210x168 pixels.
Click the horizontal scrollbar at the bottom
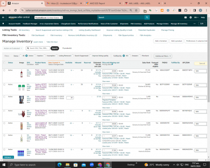(x=100, y=160)
